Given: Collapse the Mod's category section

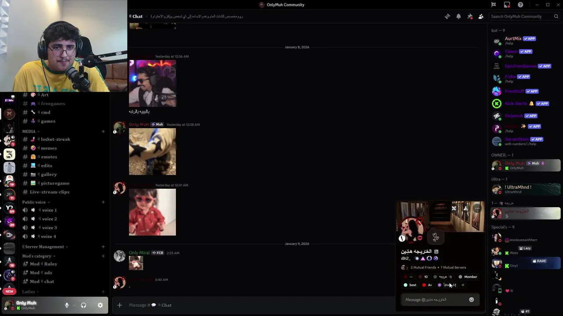Looking at the screenshot, I should tap(39, 256).
